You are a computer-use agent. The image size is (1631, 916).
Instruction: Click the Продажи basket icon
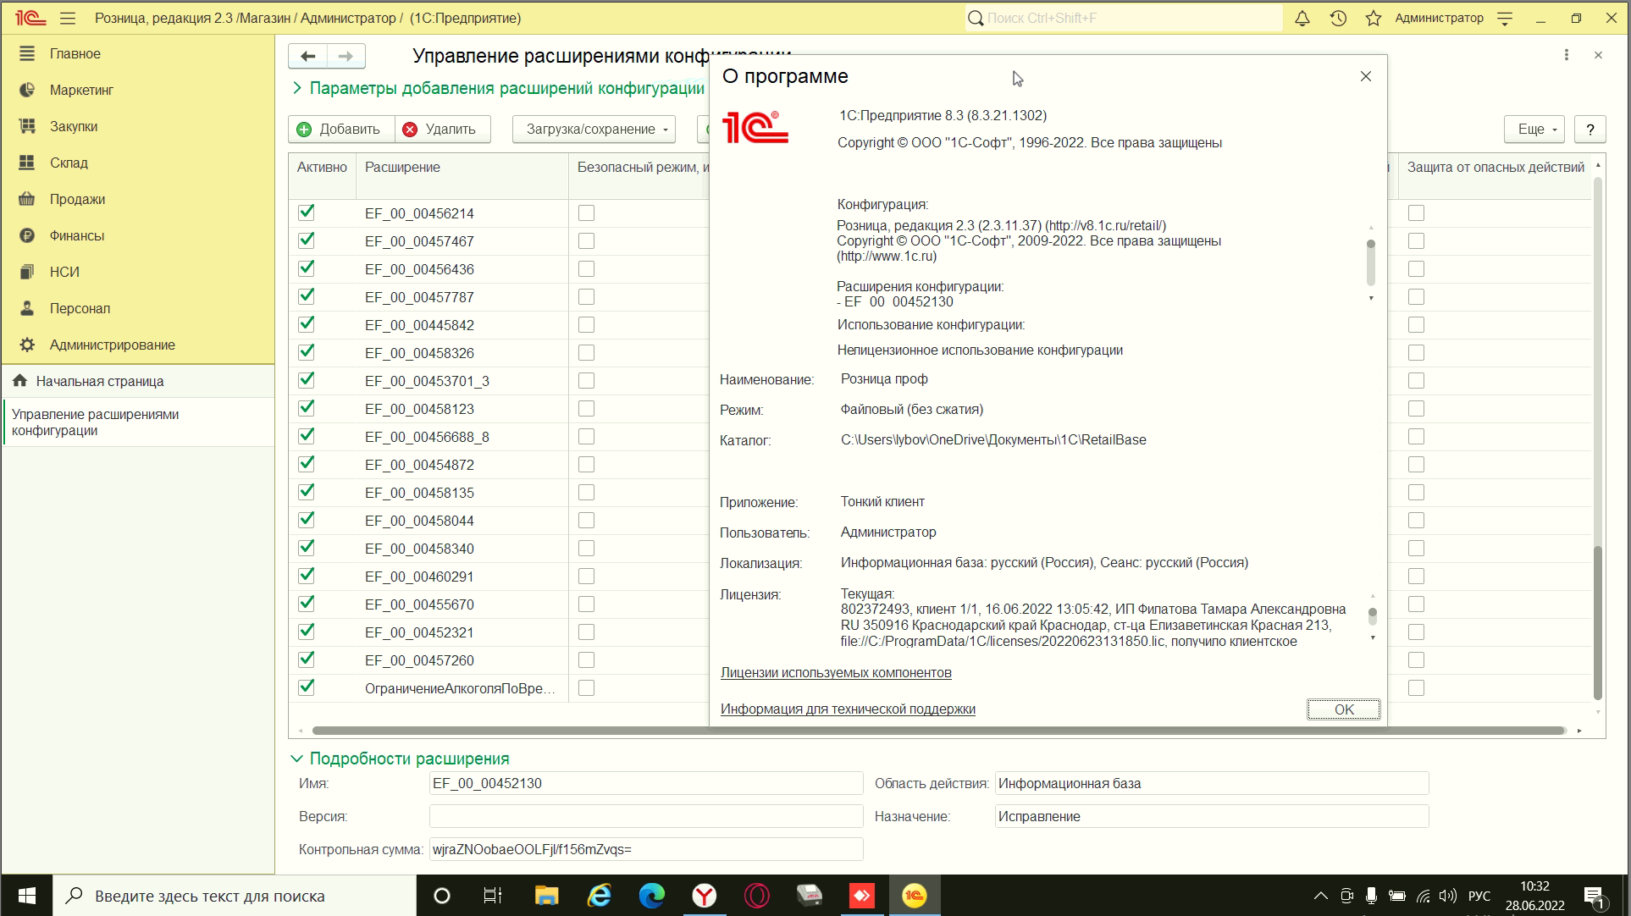click(27, 199)
